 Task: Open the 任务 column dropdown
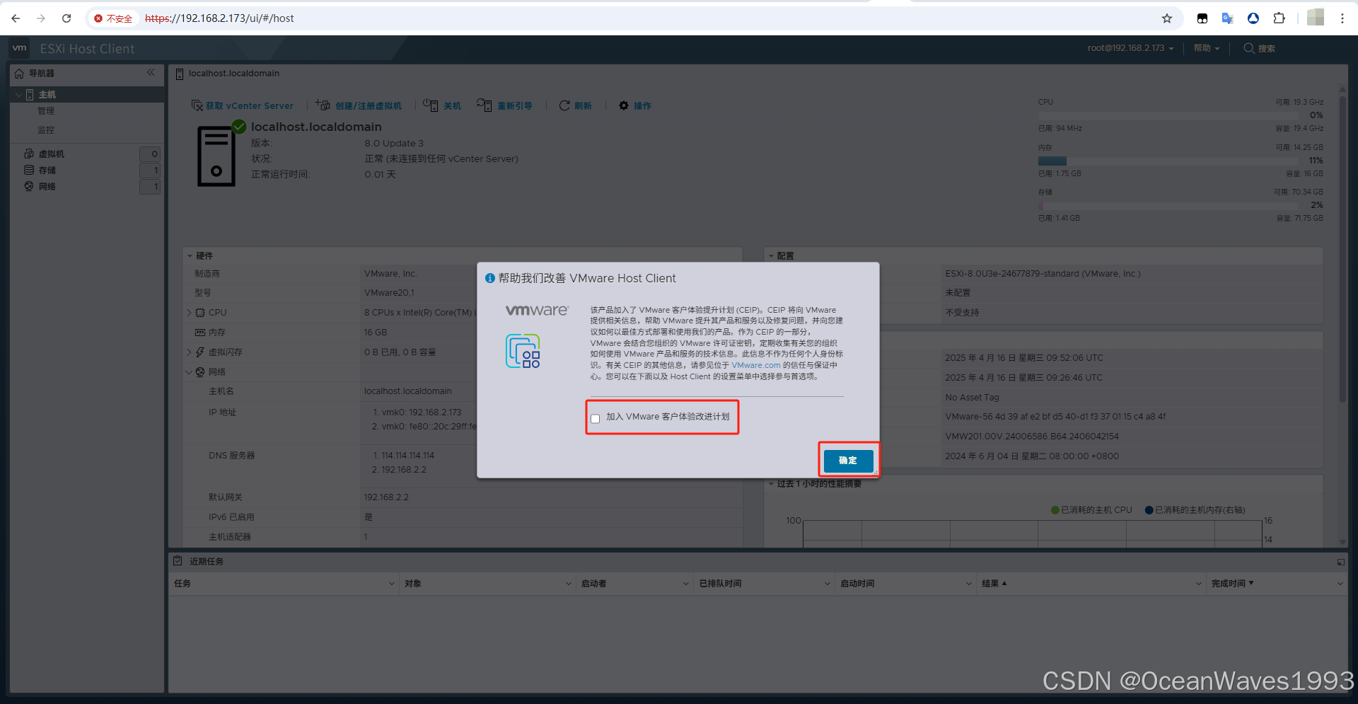[x=392, y=584]
